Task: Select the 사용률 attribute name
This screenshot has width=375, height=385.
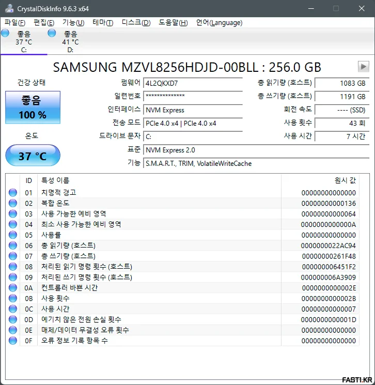Action: (x=51, y=235)
